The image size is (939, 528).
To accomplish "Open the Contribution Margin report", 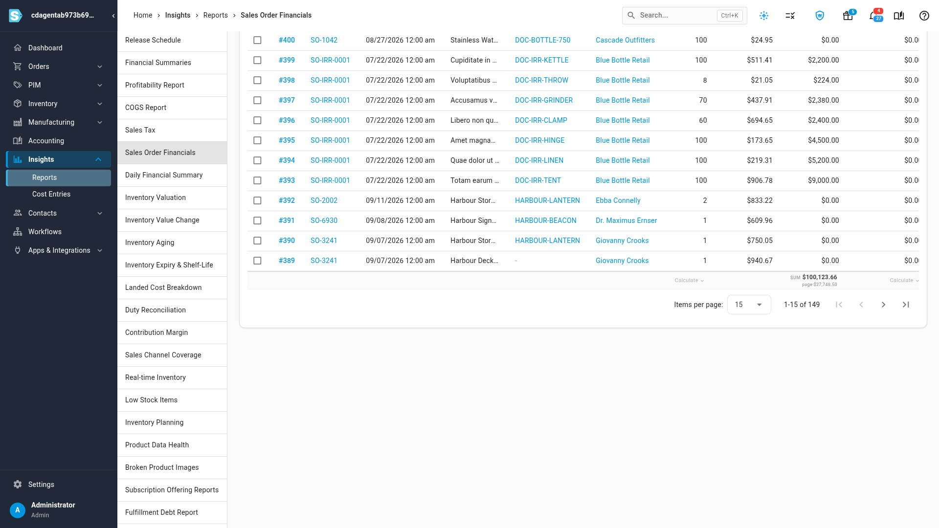I will click(172, 332).
